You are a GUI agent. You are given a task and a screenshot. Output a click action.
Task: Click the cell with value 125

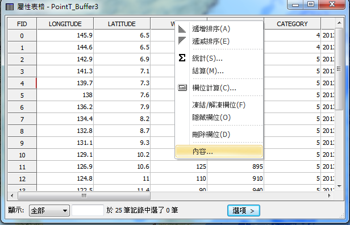pos(179,166)
